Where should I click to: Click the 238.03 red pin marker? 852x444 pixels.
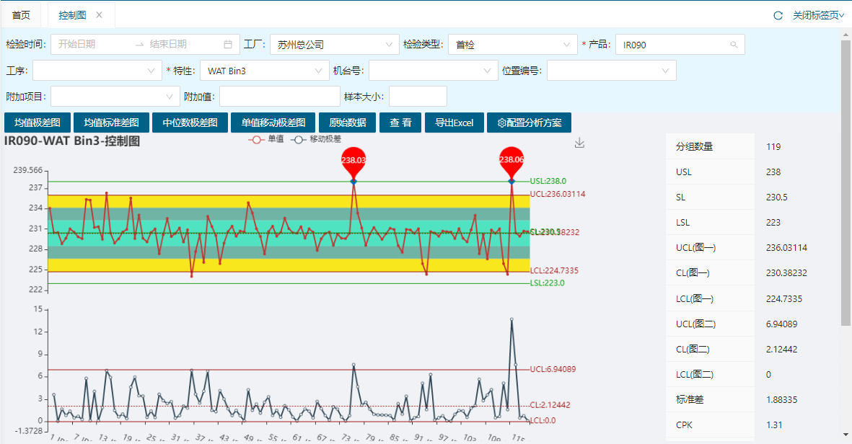353,160
